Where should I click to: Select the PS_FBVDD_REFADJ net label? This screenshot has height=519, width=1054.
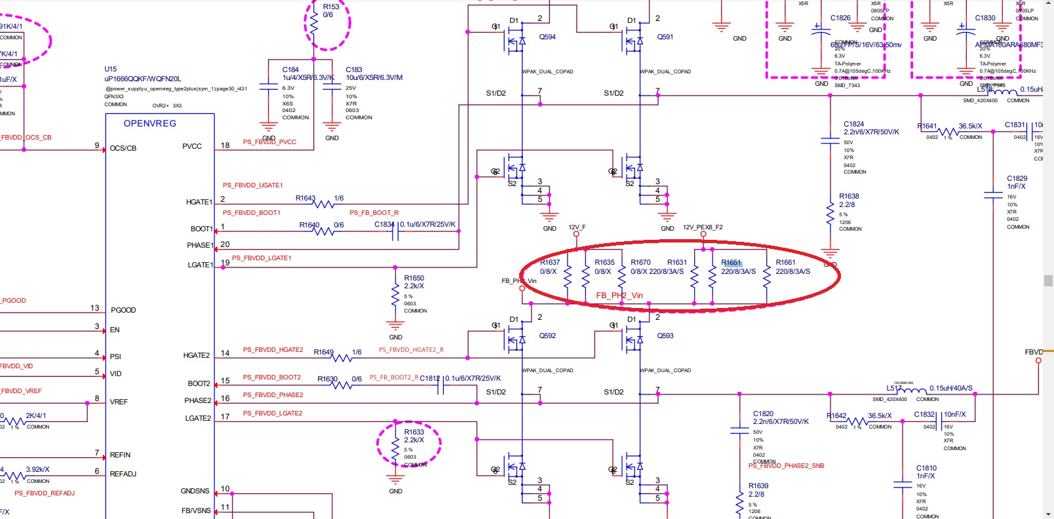click(x=45, y=493)
